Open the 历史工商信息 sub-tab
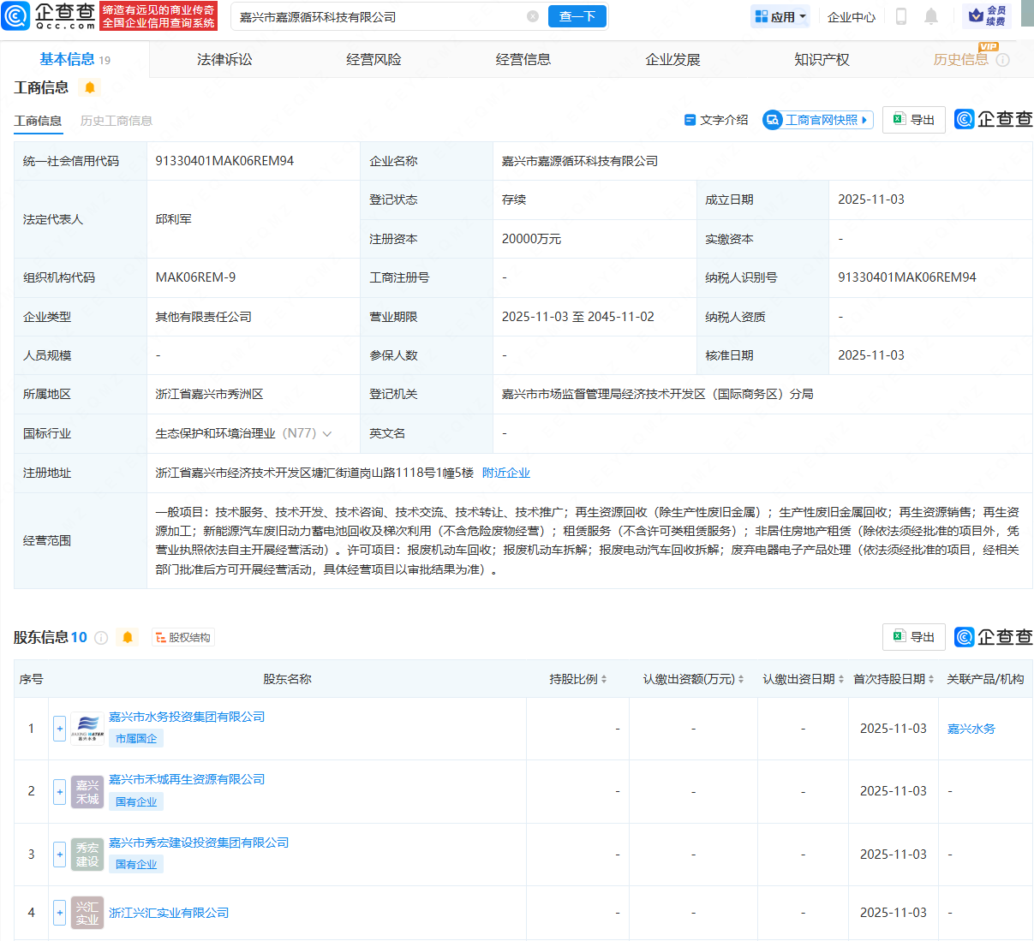The image size is (1034, 941). [117, 121]
